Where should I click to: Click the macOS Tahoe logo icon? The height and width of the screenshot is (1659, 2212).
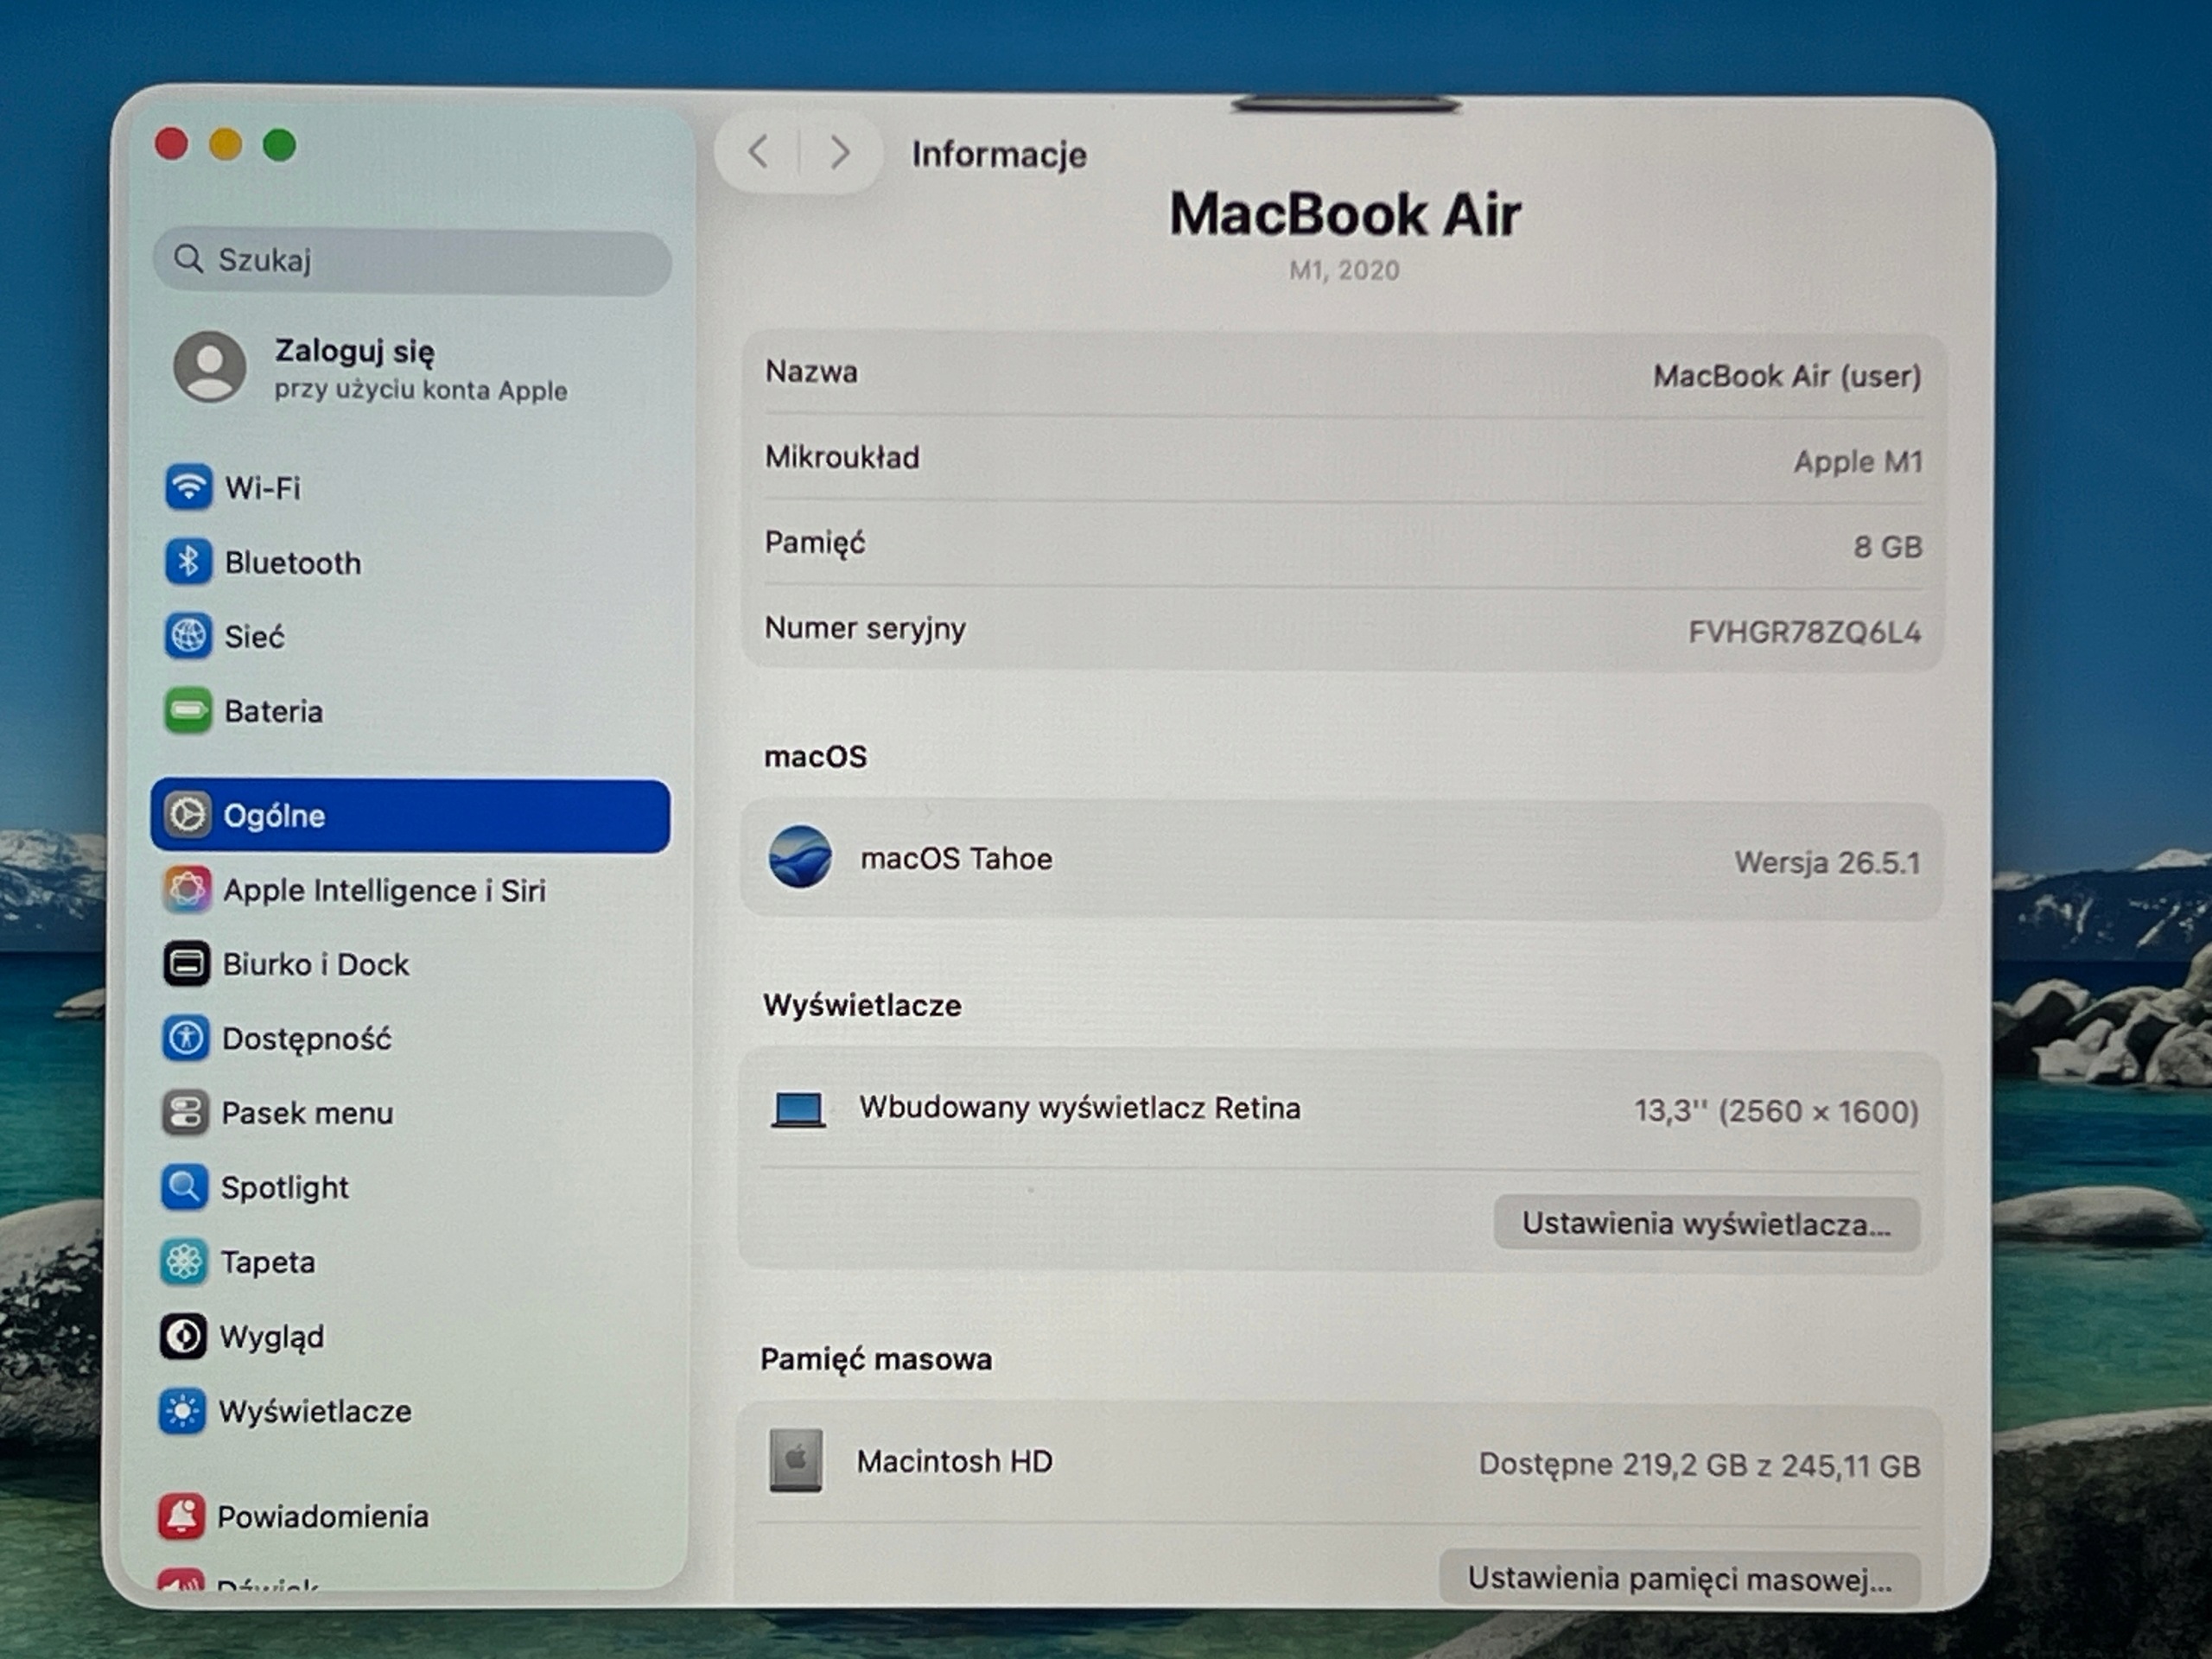tap(800, 857)
